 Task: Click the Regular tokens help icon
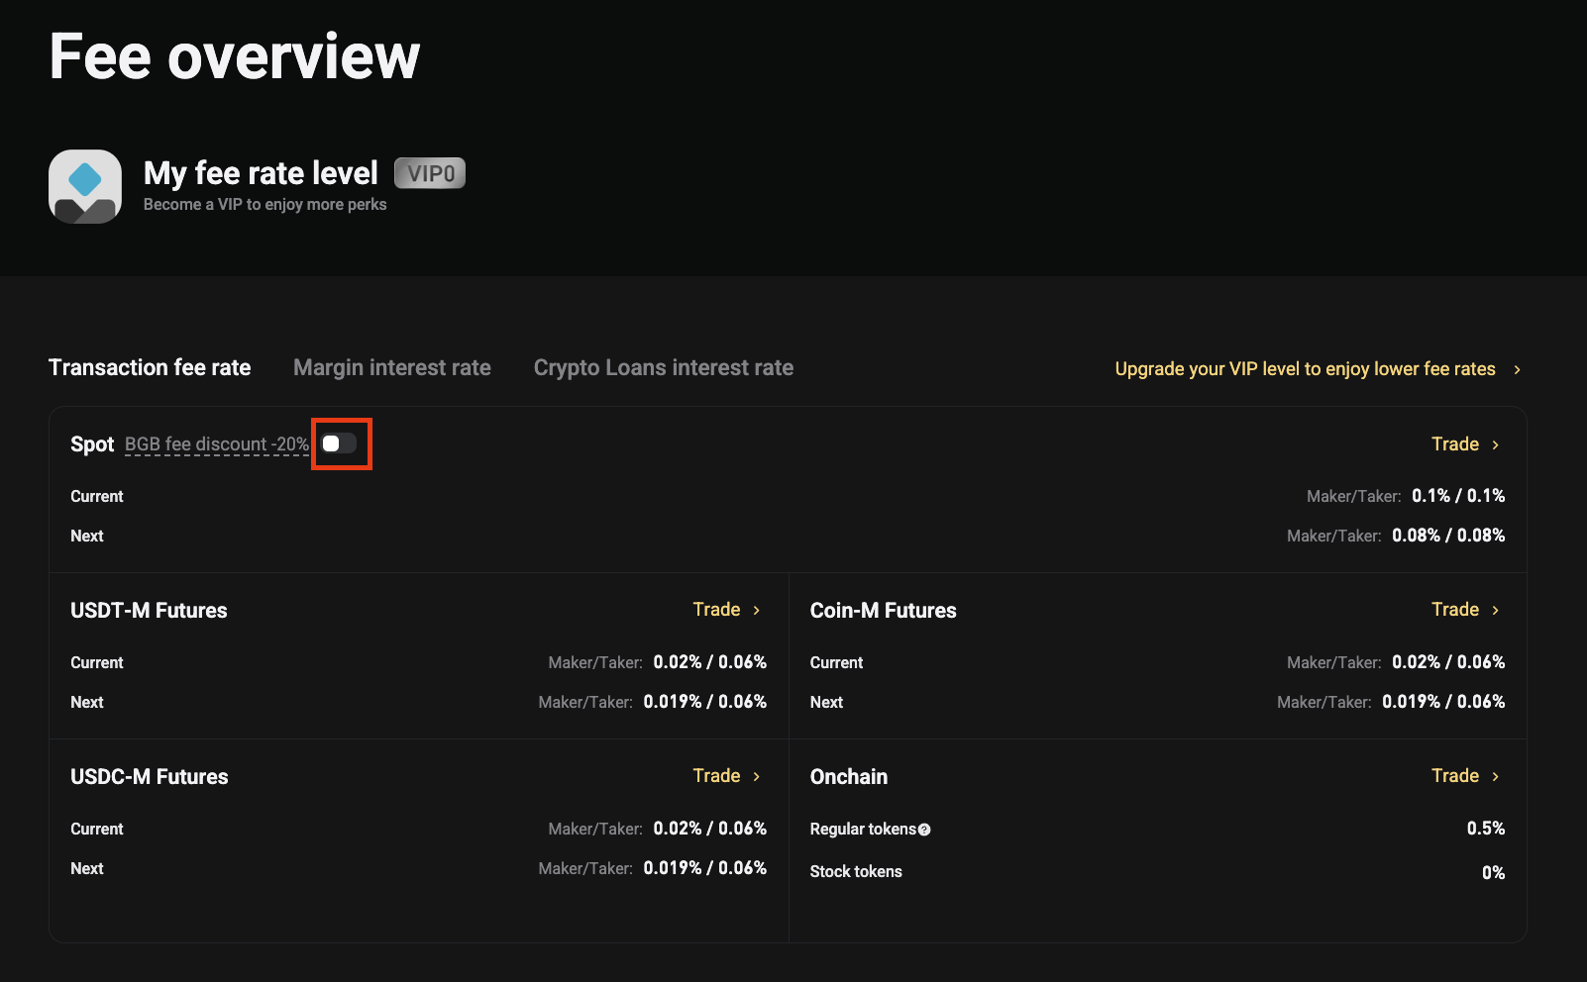924,830
